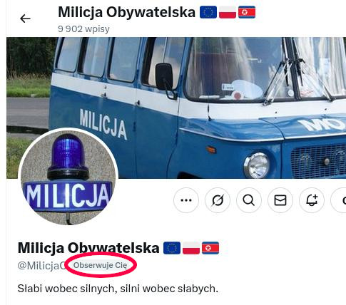
Task: Search this profile's posts
Action: [x=249, y=200]
